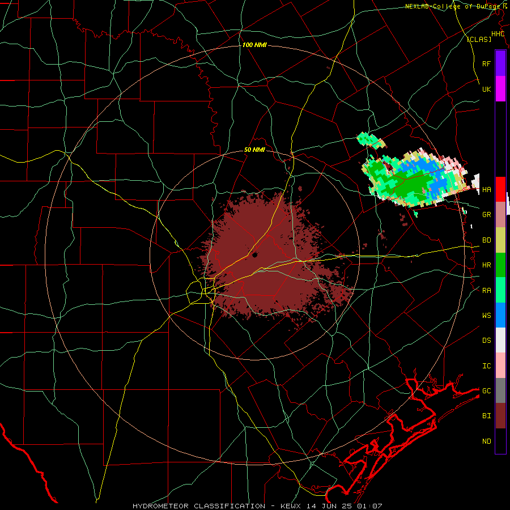
Task: Click the [CLAS] label above the legend
Action: pos(479,39)
